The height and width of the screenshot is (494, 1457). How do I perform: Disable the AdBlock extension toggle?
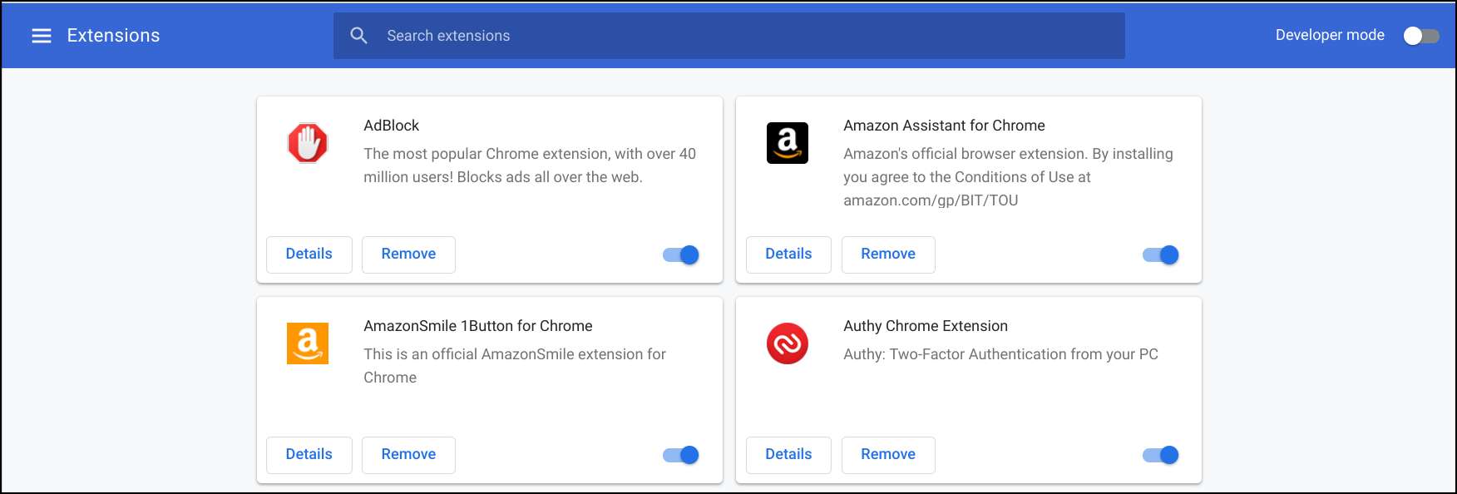(x=681, y=255)
